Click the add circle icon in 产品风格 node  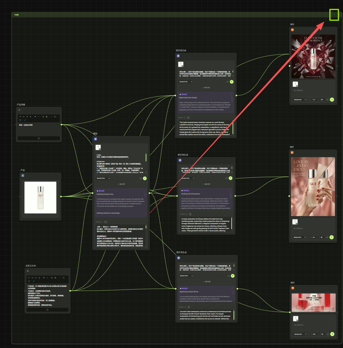point(39,138)
